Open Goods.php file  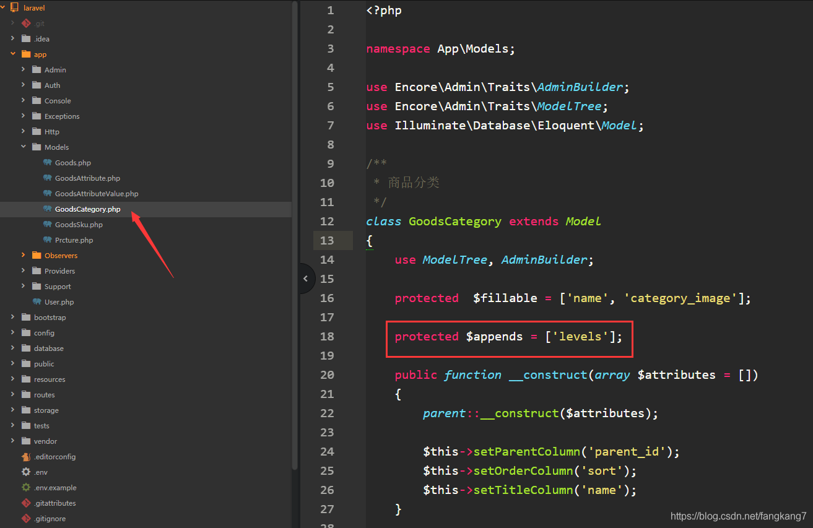click(x=73, y=163)
